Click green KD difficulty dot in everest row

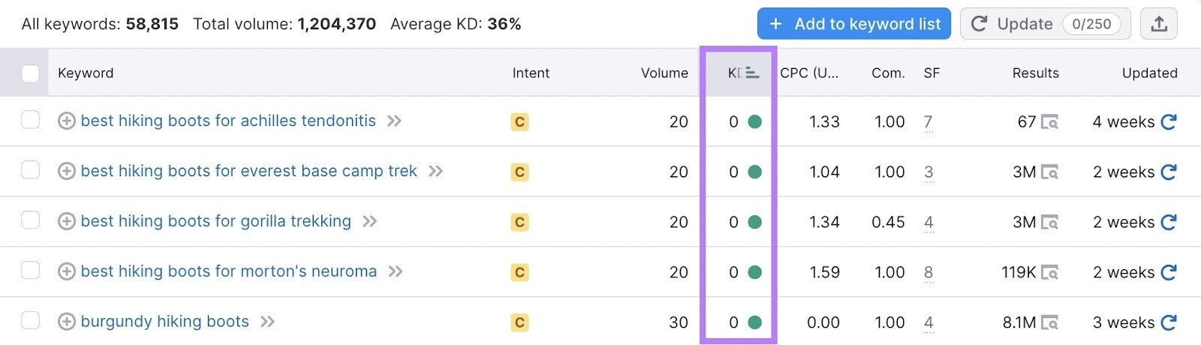coord(755,172)
